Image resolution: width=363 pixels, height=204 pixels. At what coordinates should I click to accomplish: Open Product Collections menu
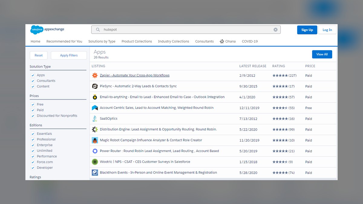137,41
